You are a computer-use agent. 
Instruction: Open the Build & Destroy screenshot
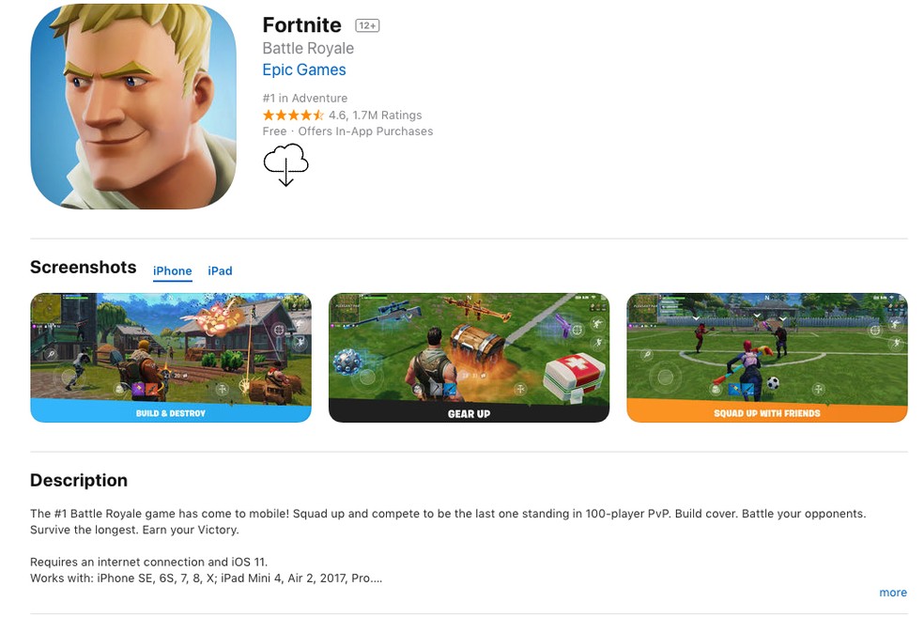pyautogui.click(x=171, y=358)
